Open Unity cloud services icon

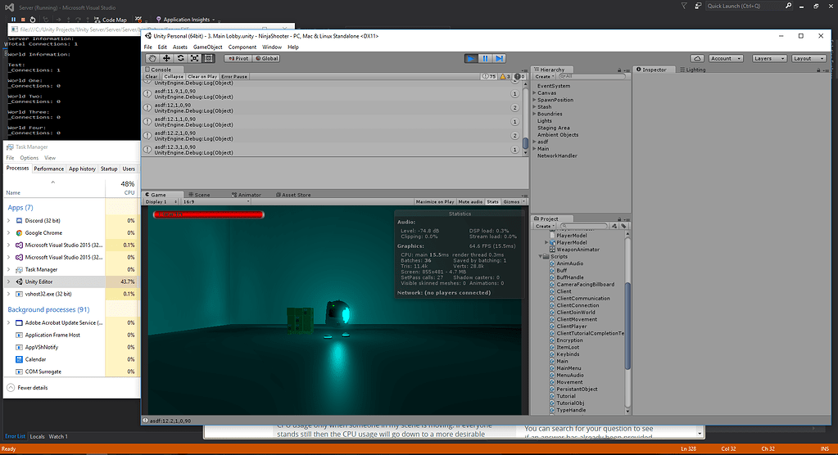pos(696,58)
